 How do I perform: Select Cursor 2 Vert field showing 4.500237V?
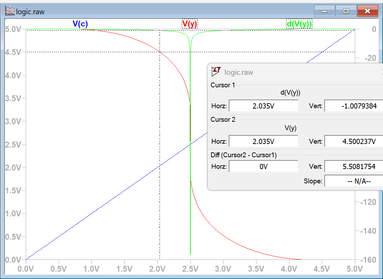354,141
